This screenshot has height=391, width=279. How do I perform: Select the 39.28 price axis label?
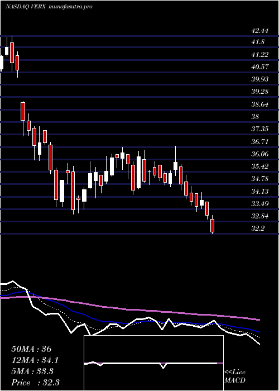(x=260, y=92)
